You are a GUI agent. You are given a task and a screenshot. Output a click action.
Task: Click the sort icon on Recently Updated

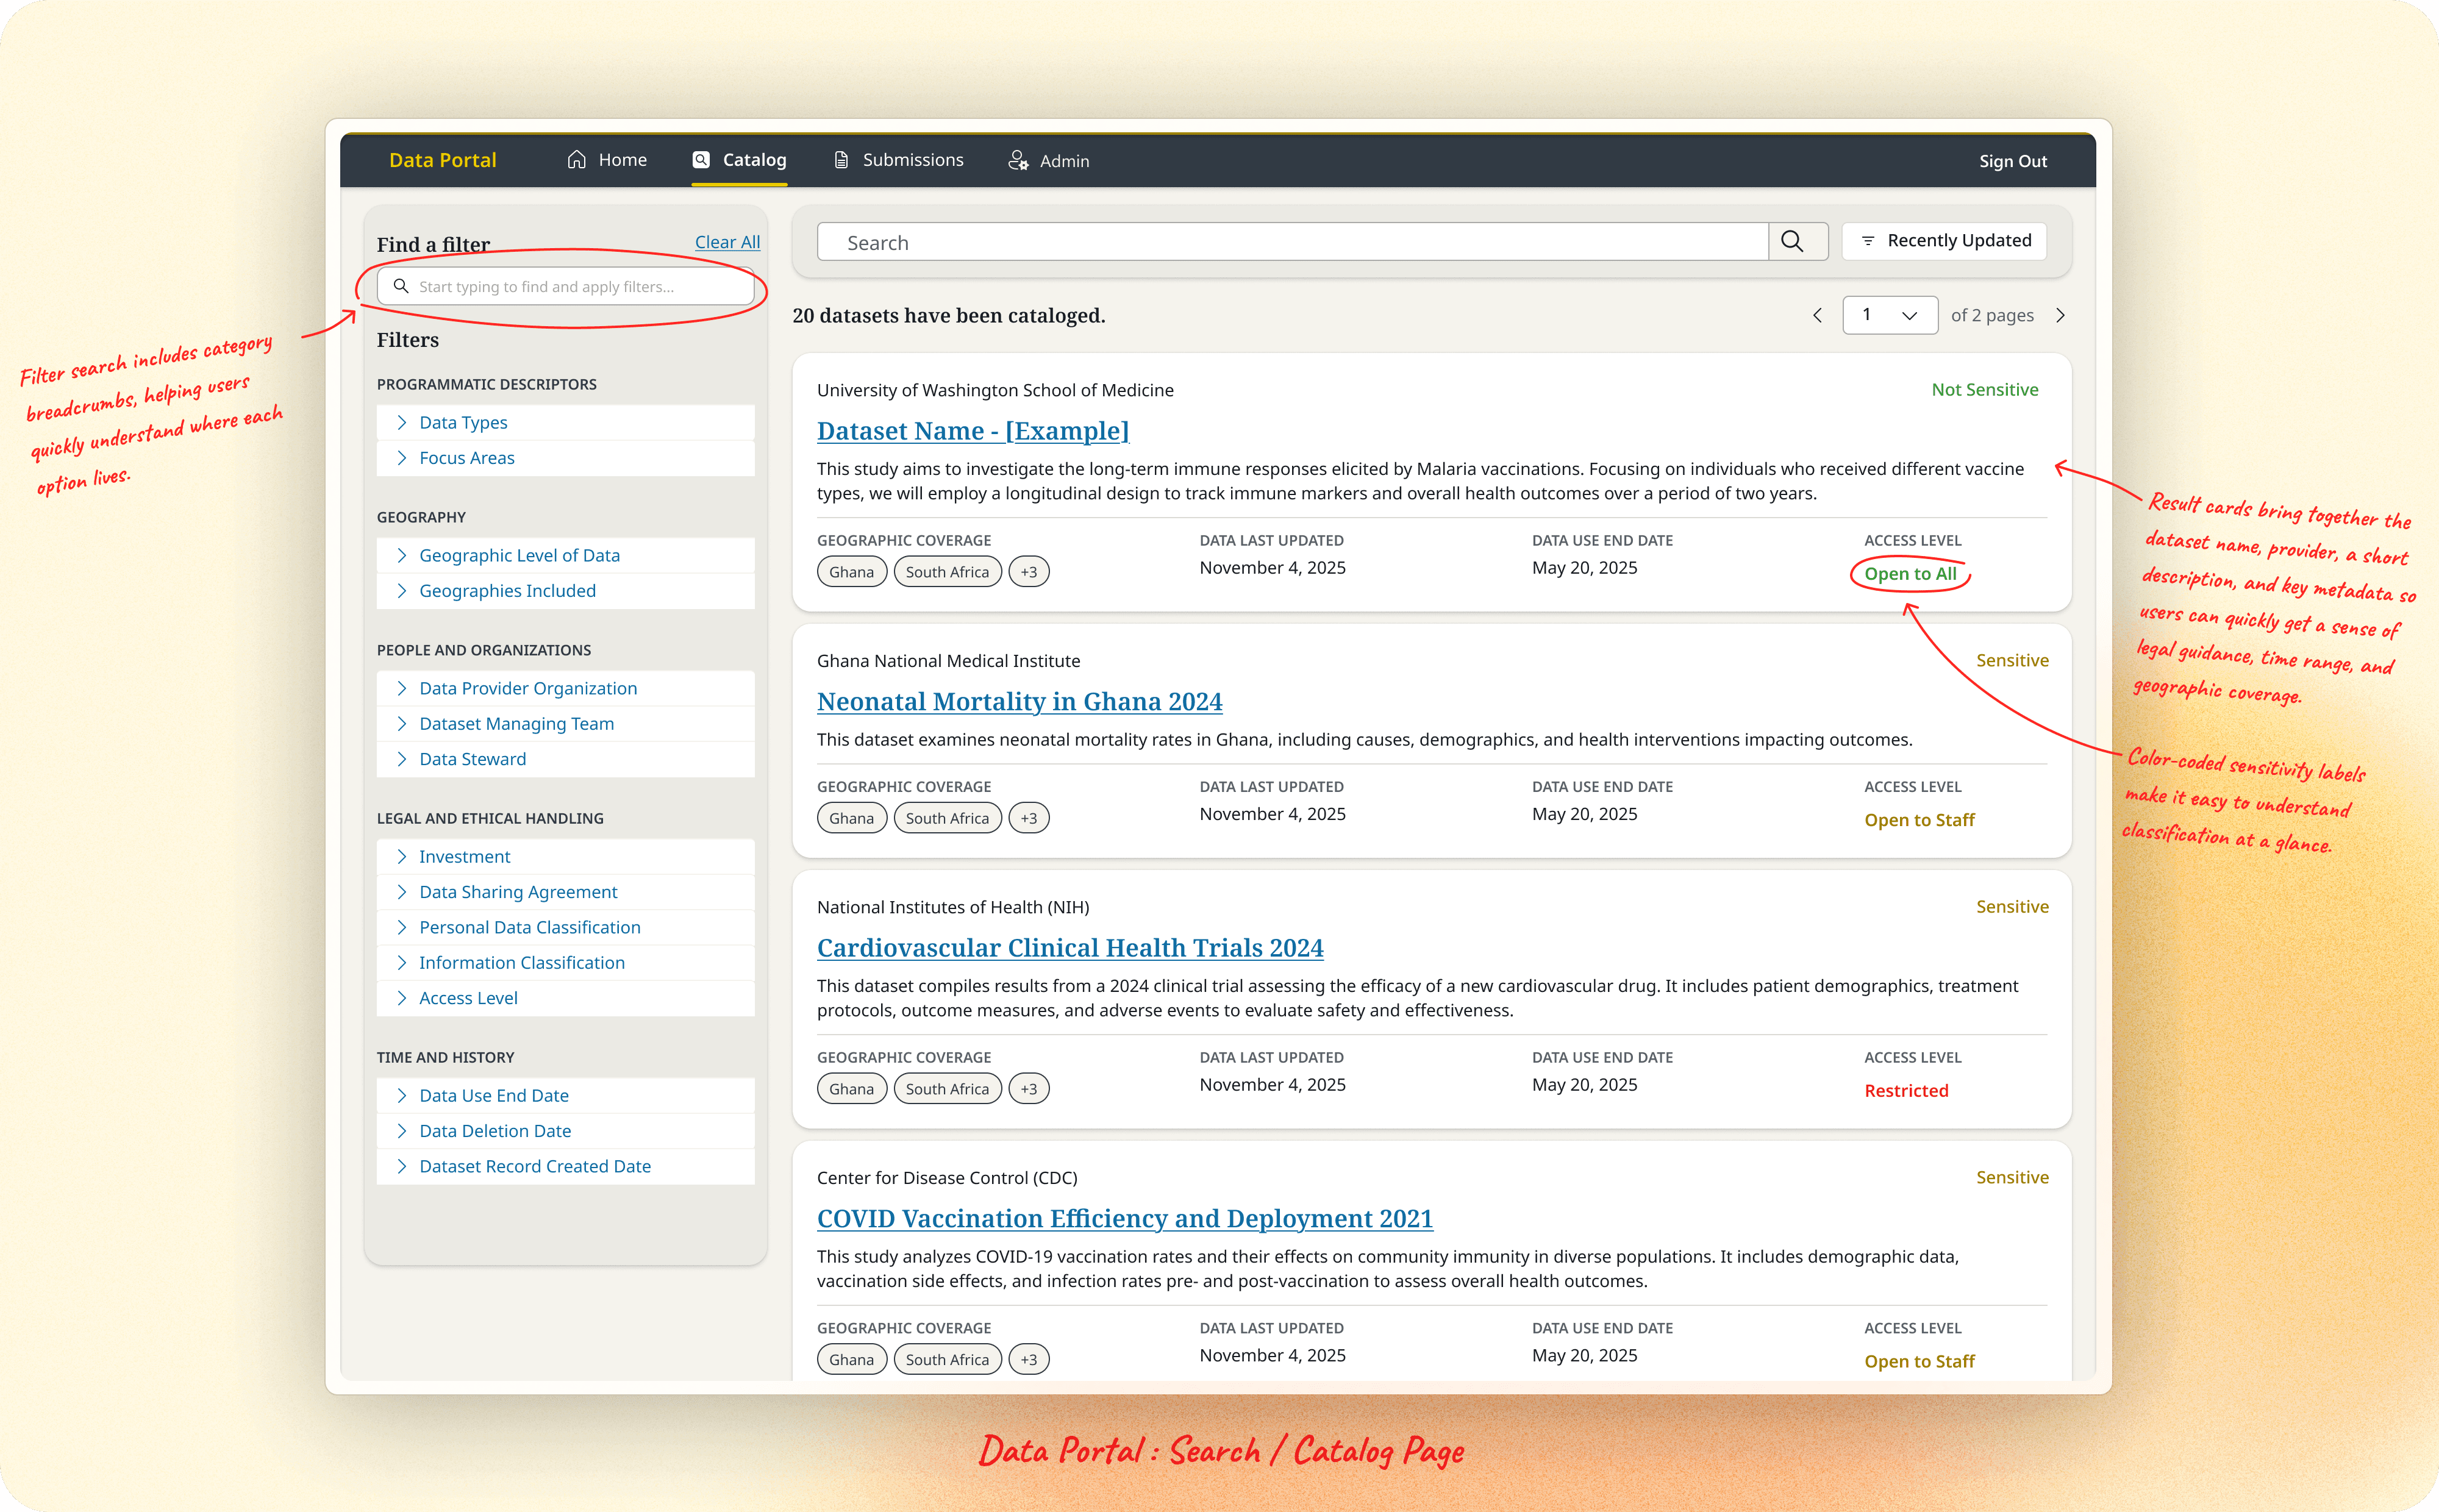1867,241
